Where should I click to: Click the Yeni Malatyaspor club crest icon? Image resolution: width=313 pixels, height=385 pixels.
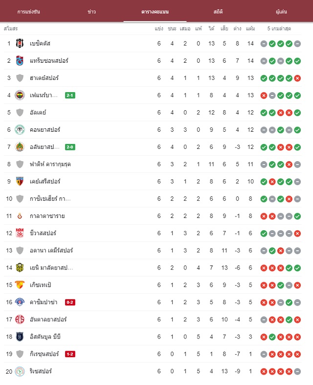20,267
